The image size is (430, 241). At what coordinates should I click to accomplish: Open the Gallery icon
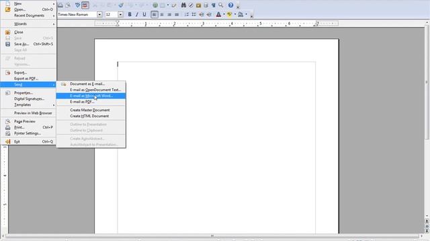point(199,5)
